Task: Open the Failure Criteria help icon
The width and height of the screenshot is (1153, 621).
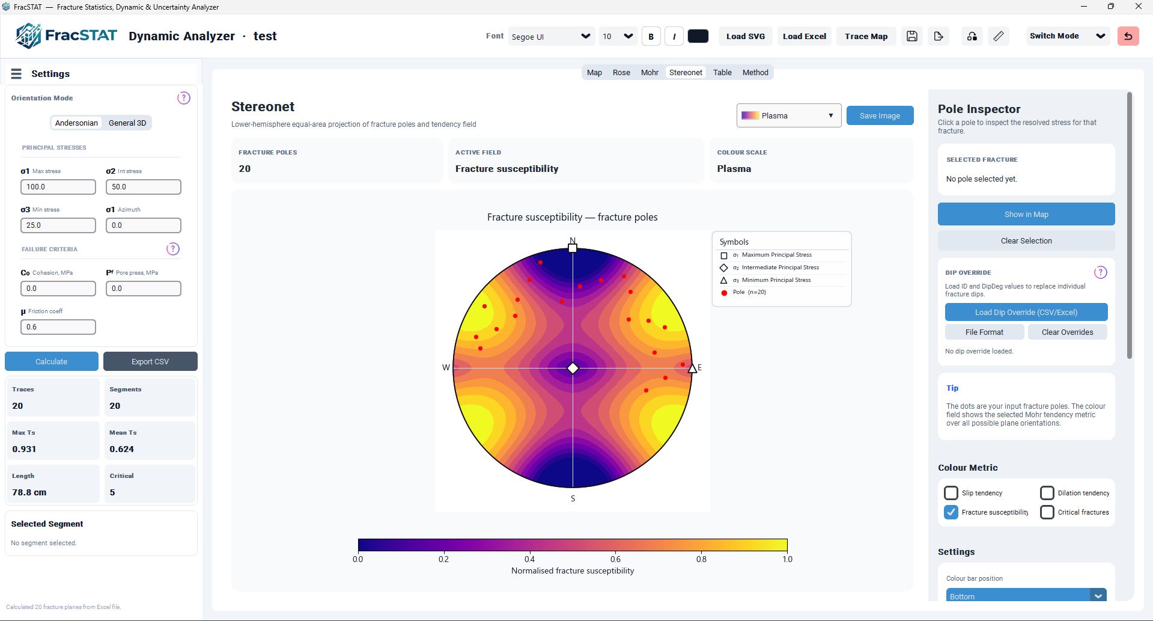Action: pyautogui.click(x=173, y=249)
